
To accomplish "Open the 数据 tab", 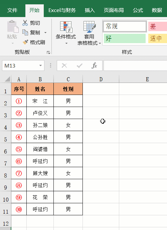I will pos(157,10).
